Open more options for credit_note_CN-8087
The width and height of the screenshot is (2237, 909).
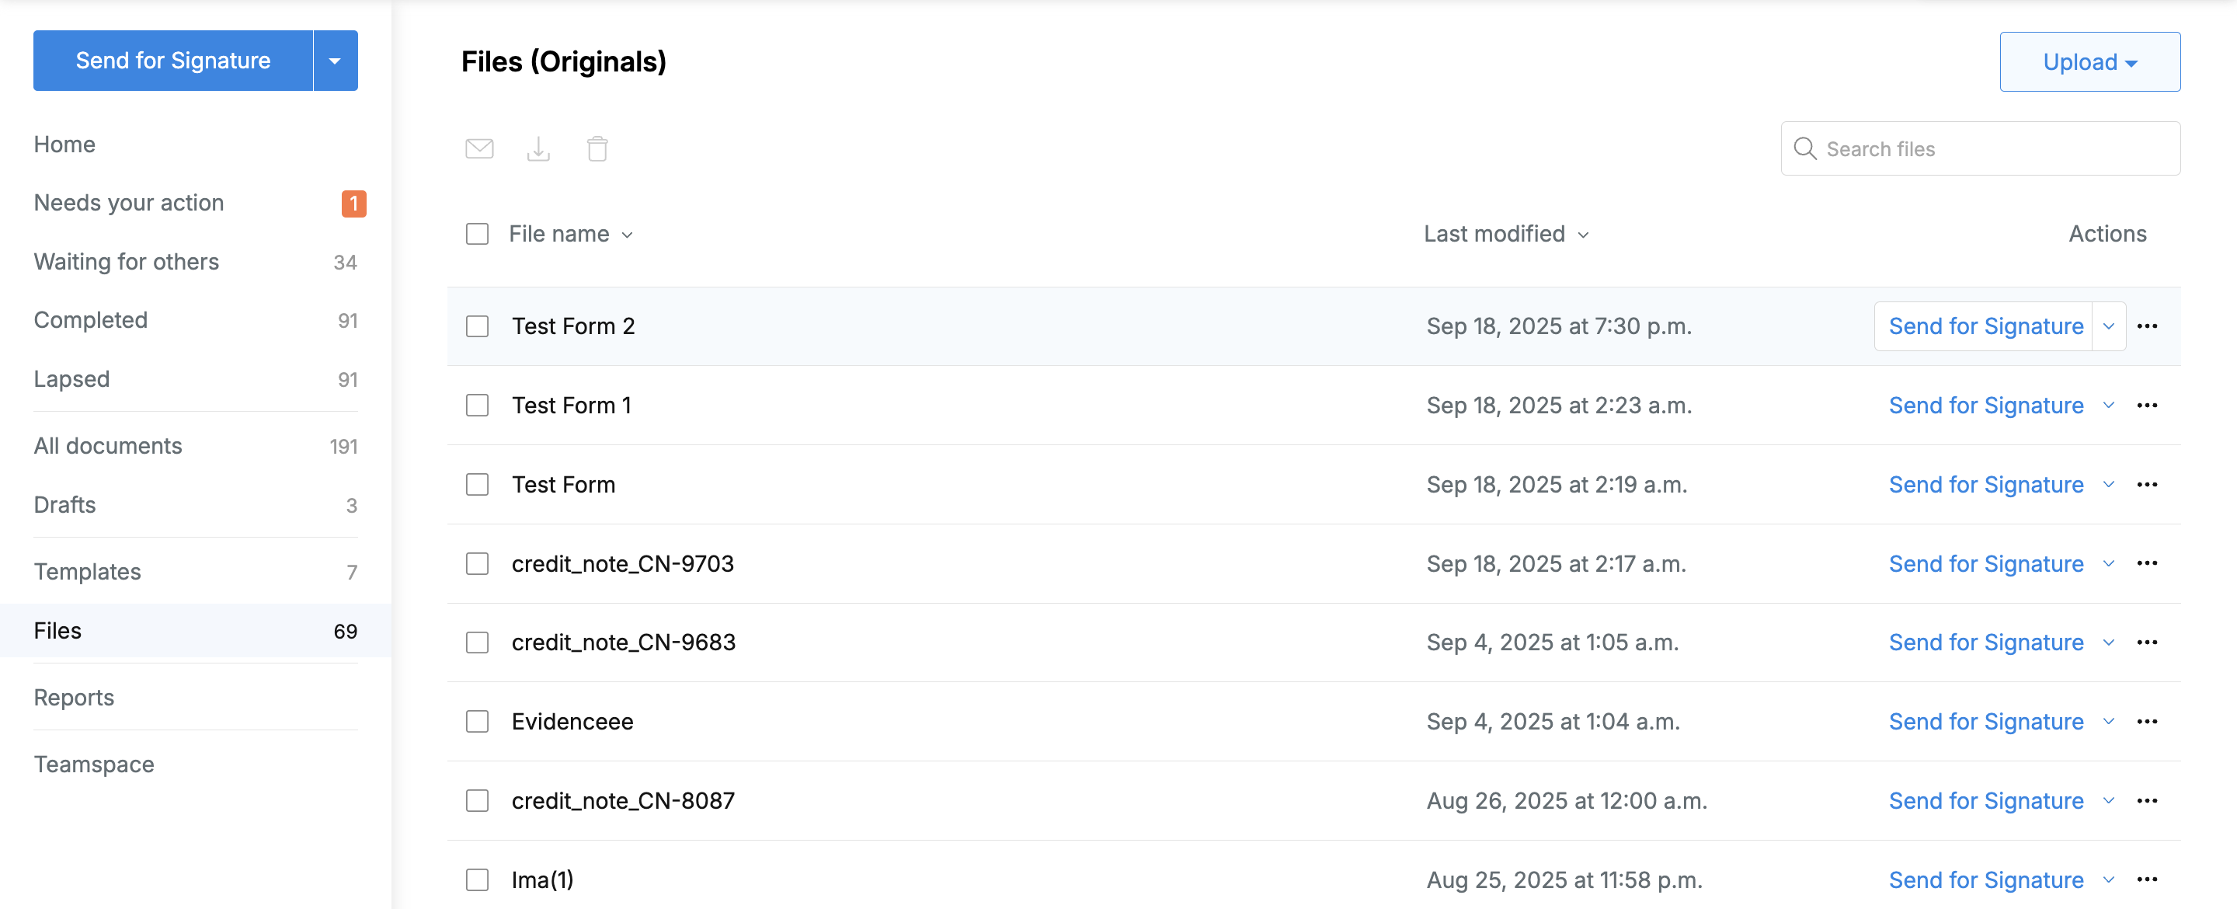click(2148, 800)
